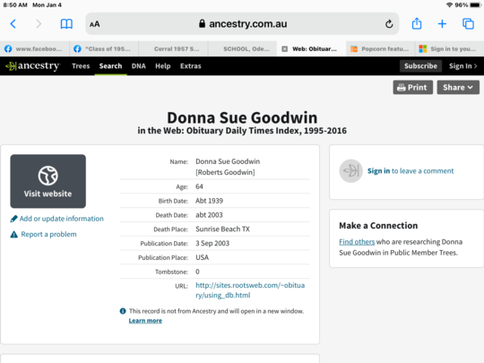Tap the ancestry.com.au address bar

(x=242, y=24)
